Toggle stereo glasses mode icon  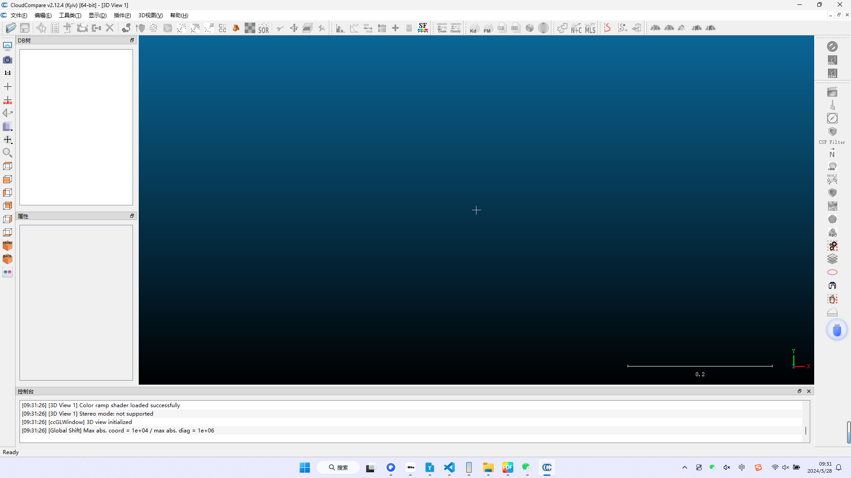(x=8, y=272)
